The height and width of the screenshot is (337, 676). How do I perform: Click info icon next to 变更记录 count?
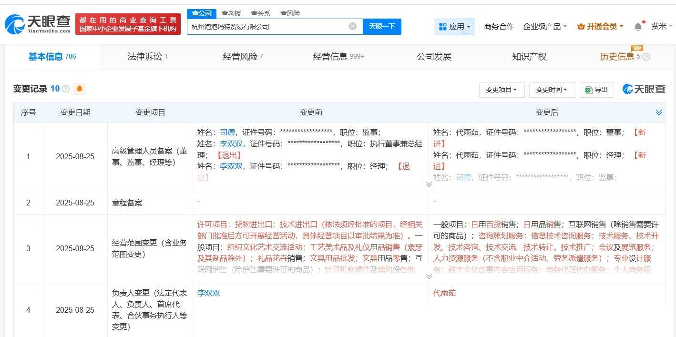[x=66, y=89]
